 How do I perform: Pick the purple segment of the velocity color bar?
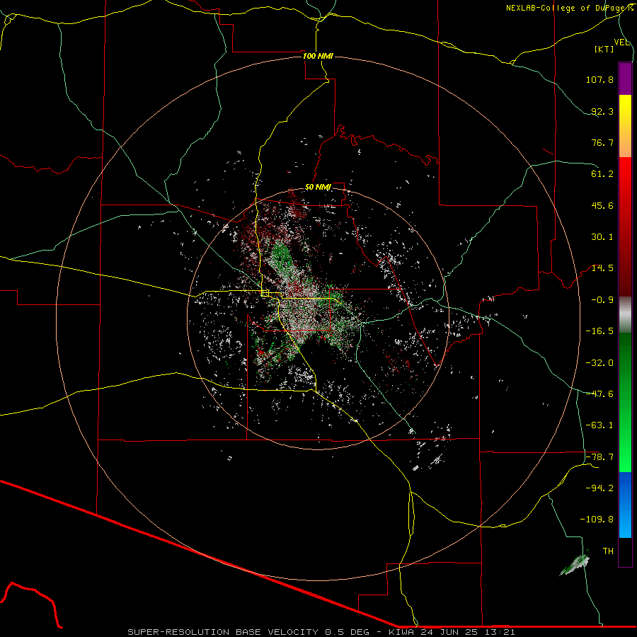pyautogui.click(x=625, y=79)
